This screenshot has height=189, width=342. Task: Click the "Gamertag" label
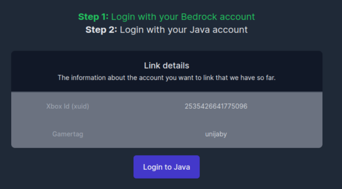click(68, 134)
